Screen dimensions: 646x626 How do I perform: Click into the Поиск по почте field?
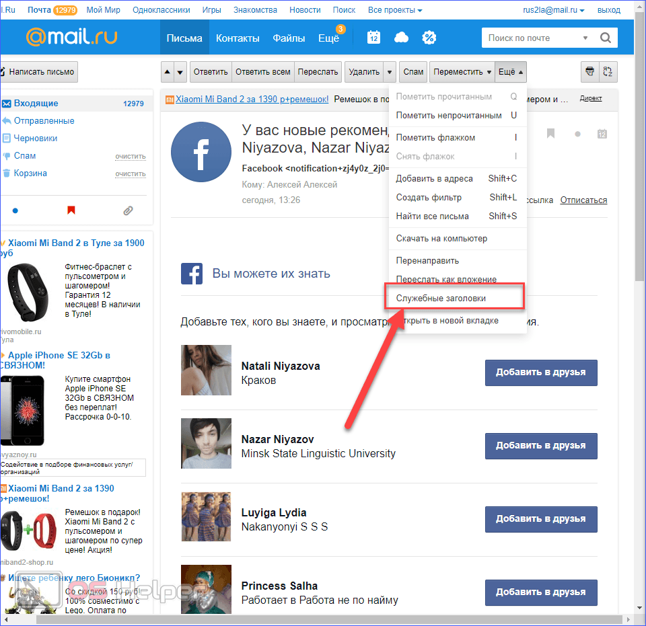[x=532, y=38]
